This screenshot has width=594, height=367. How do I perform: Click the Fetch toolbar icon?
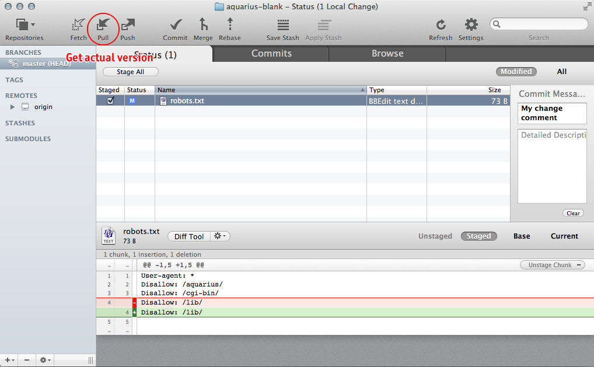click(x=78, y=25)
